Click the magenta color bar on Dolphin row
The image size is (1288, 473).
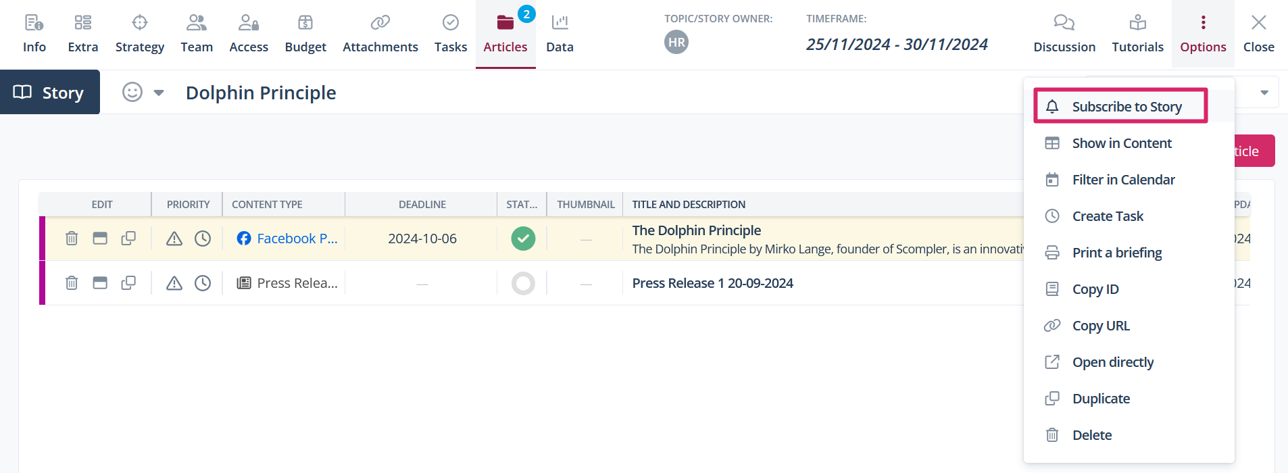click(43, 239)
